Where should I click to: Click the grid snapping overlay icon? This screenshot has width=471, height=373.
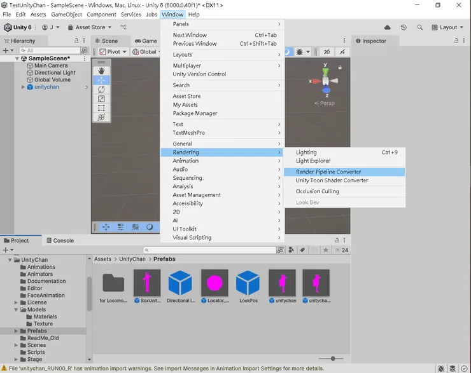[x=135, y=227]
